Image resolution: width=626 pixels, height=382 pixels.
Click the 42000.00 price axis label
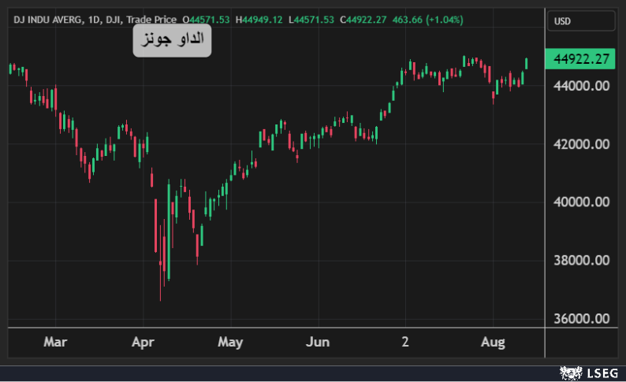pos(582,144)
